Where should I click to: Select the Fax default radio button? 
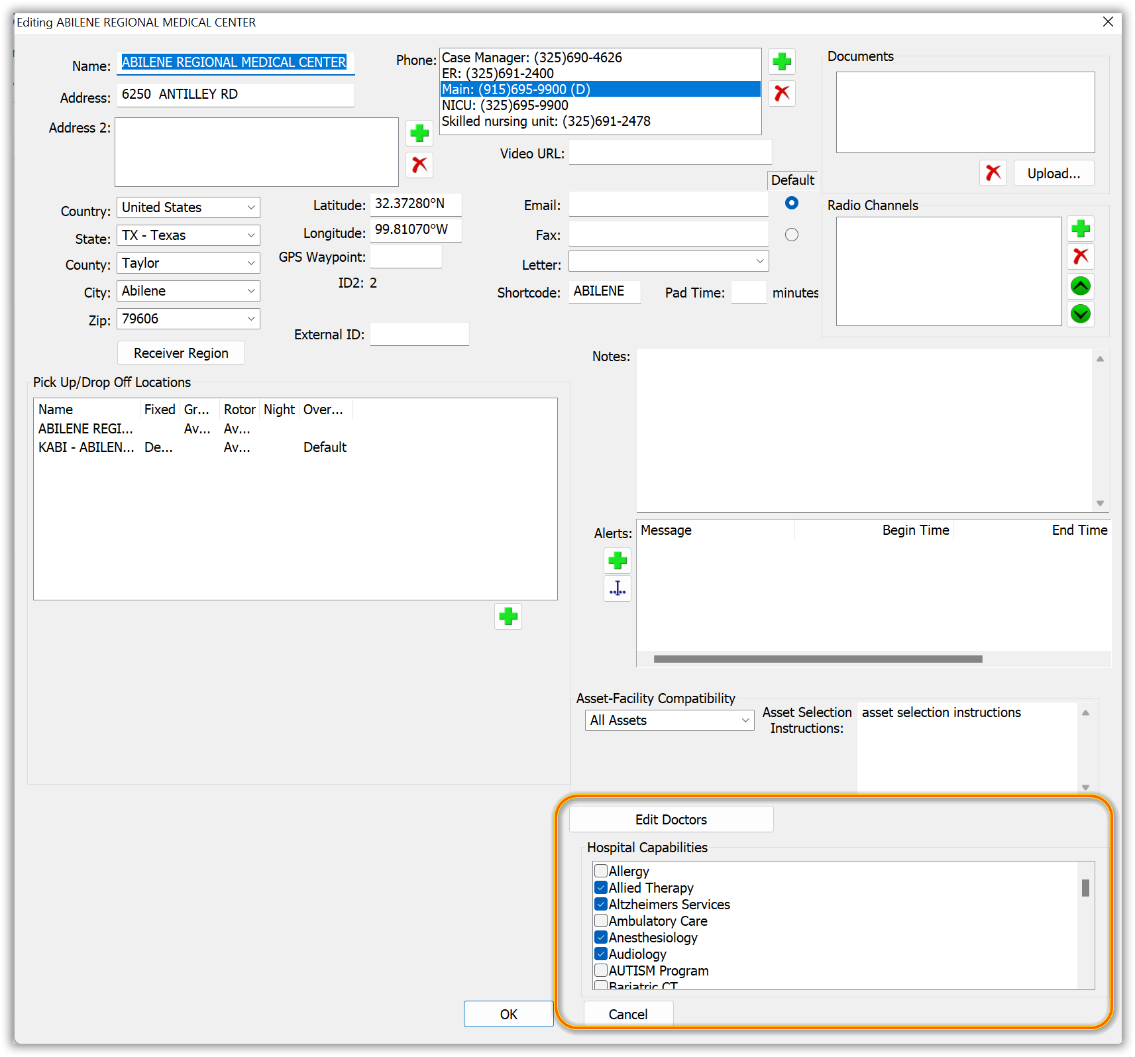click(x=792, y=235)
